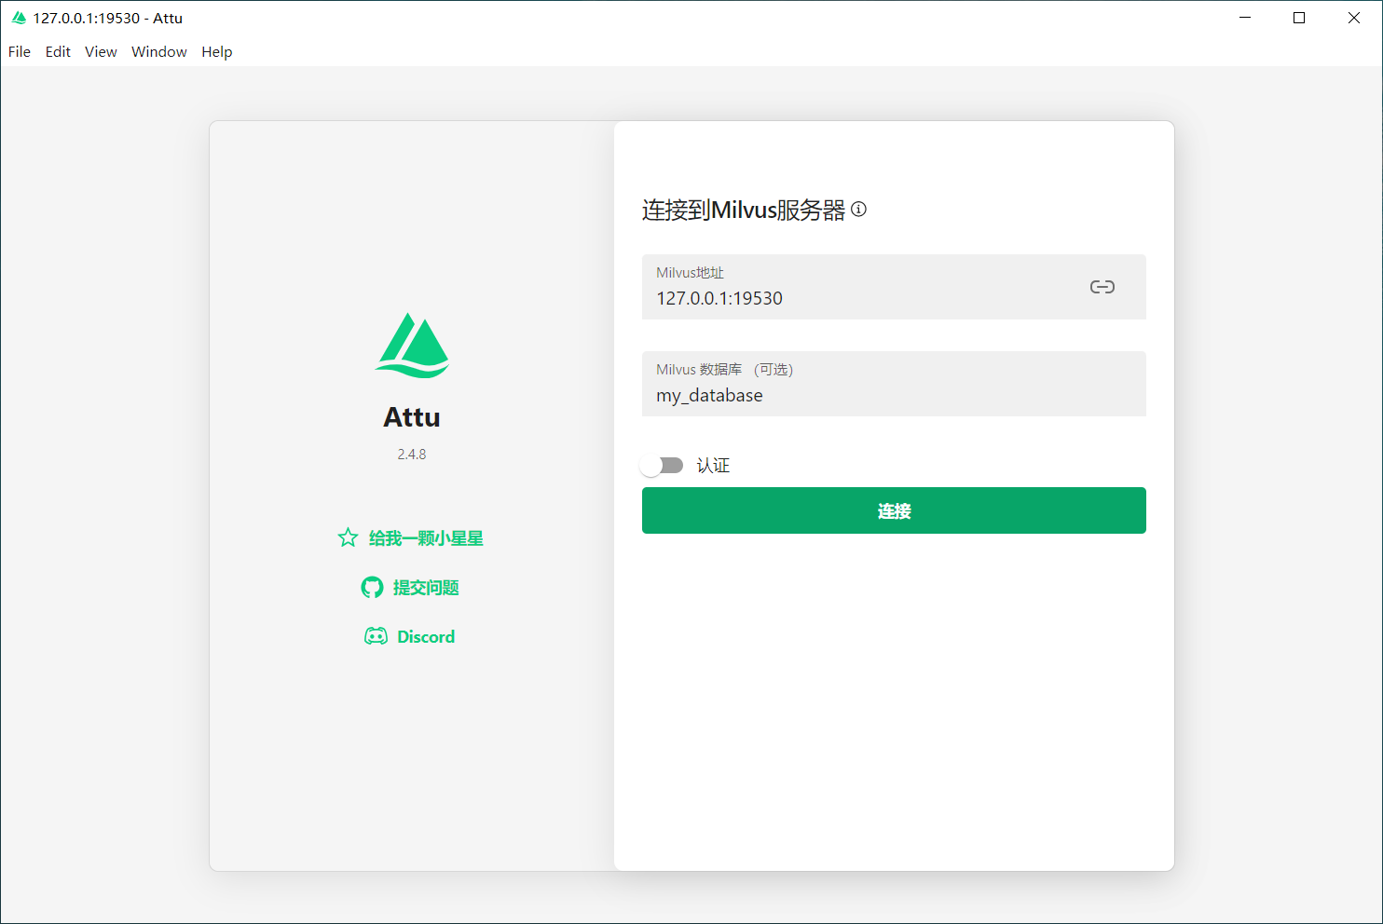Open the 给我一颗小星星 link

(x=426, y=538)
